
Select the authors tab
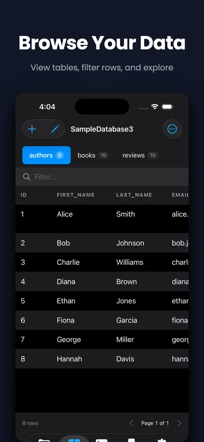(x=46, y=155)
